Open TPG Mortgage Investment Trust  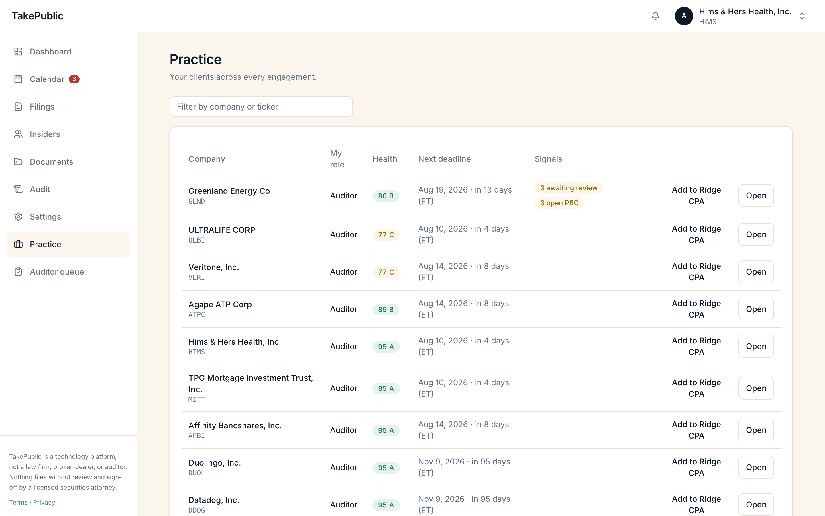pyautogui.click(x=756, y=388)
